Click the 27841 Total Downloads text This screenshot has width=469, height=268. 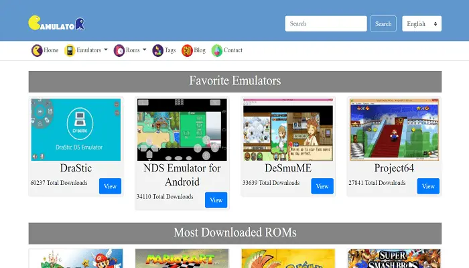[377, 183]
